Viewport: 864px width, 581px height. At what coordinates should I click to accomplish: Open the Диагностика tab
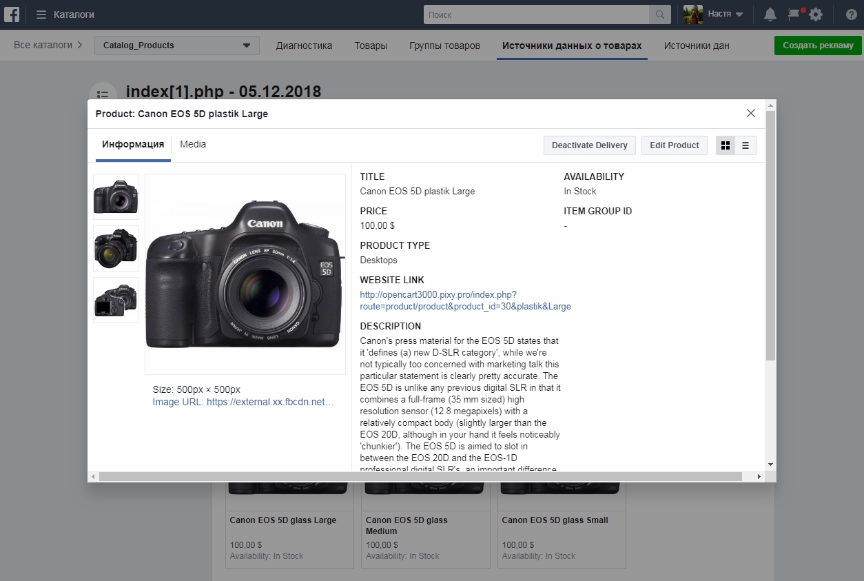(x=304, y=45)
